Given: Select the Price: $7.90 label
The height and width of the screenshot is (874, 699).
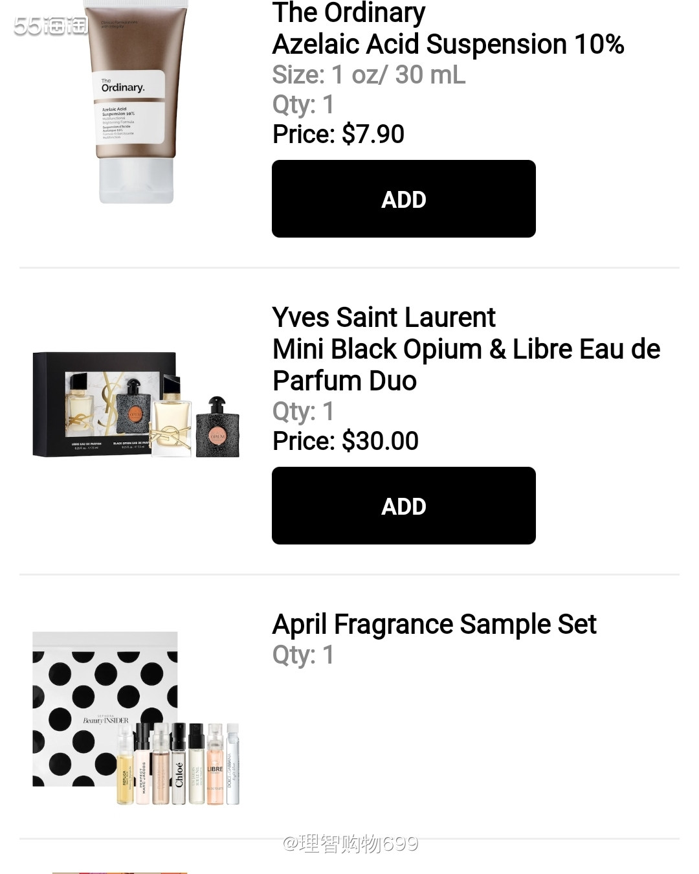Looking at the screenshot, I should pos(338,135).
